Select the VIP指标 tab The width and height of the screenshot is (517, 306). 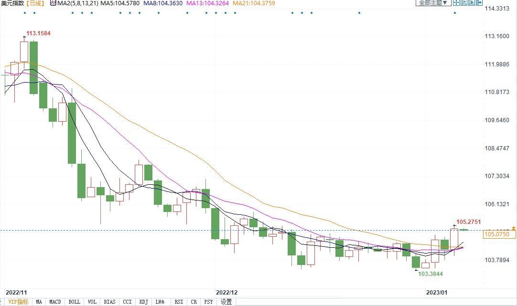(18, 302)
